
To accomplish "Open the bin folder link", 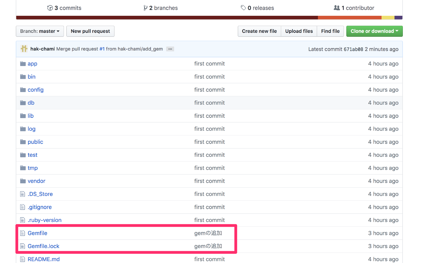I will [32, 77].
